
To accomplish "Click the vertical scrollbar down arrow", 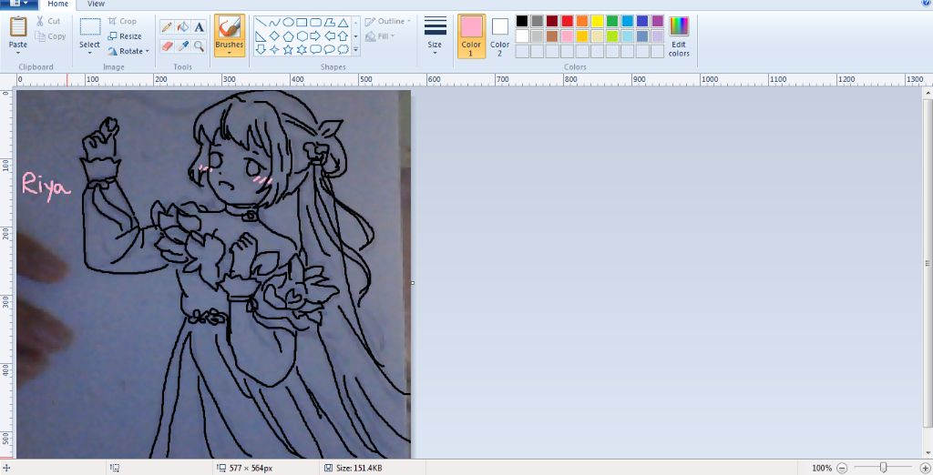I will [x=928, y=452].
